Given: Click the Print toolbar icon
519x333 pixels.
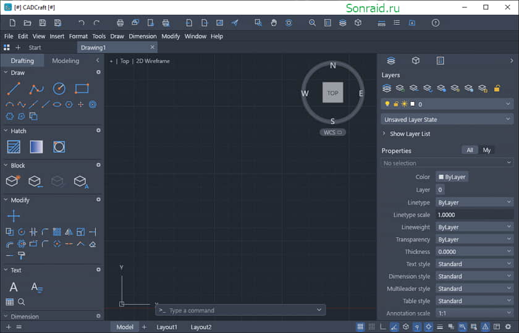Looking at the screenshot, I should click(120, 23).
